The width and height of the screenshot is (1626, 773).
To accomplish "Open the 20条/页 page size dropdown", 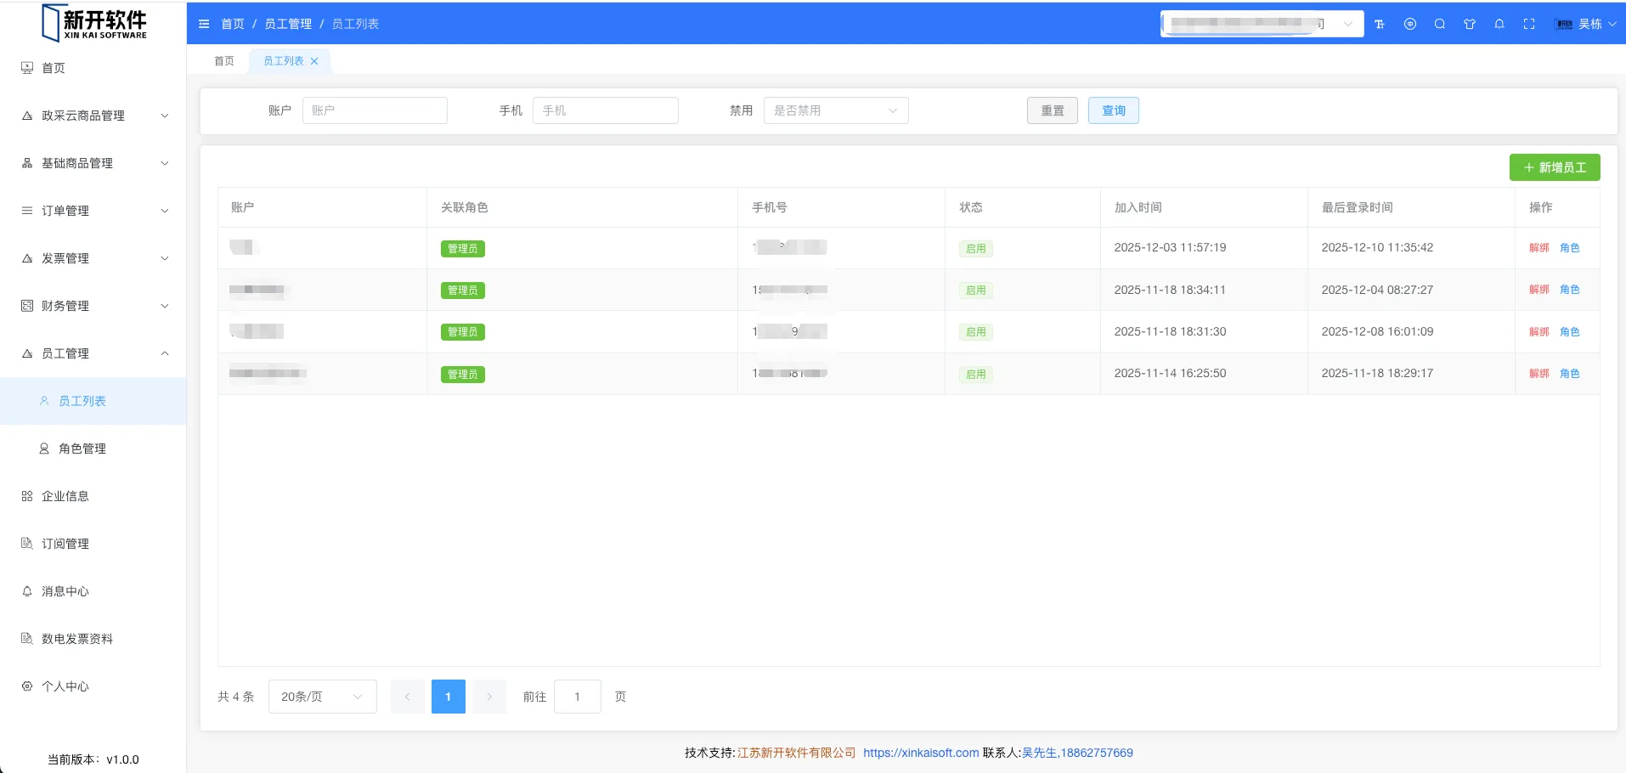I will click(x=322, y=697).
